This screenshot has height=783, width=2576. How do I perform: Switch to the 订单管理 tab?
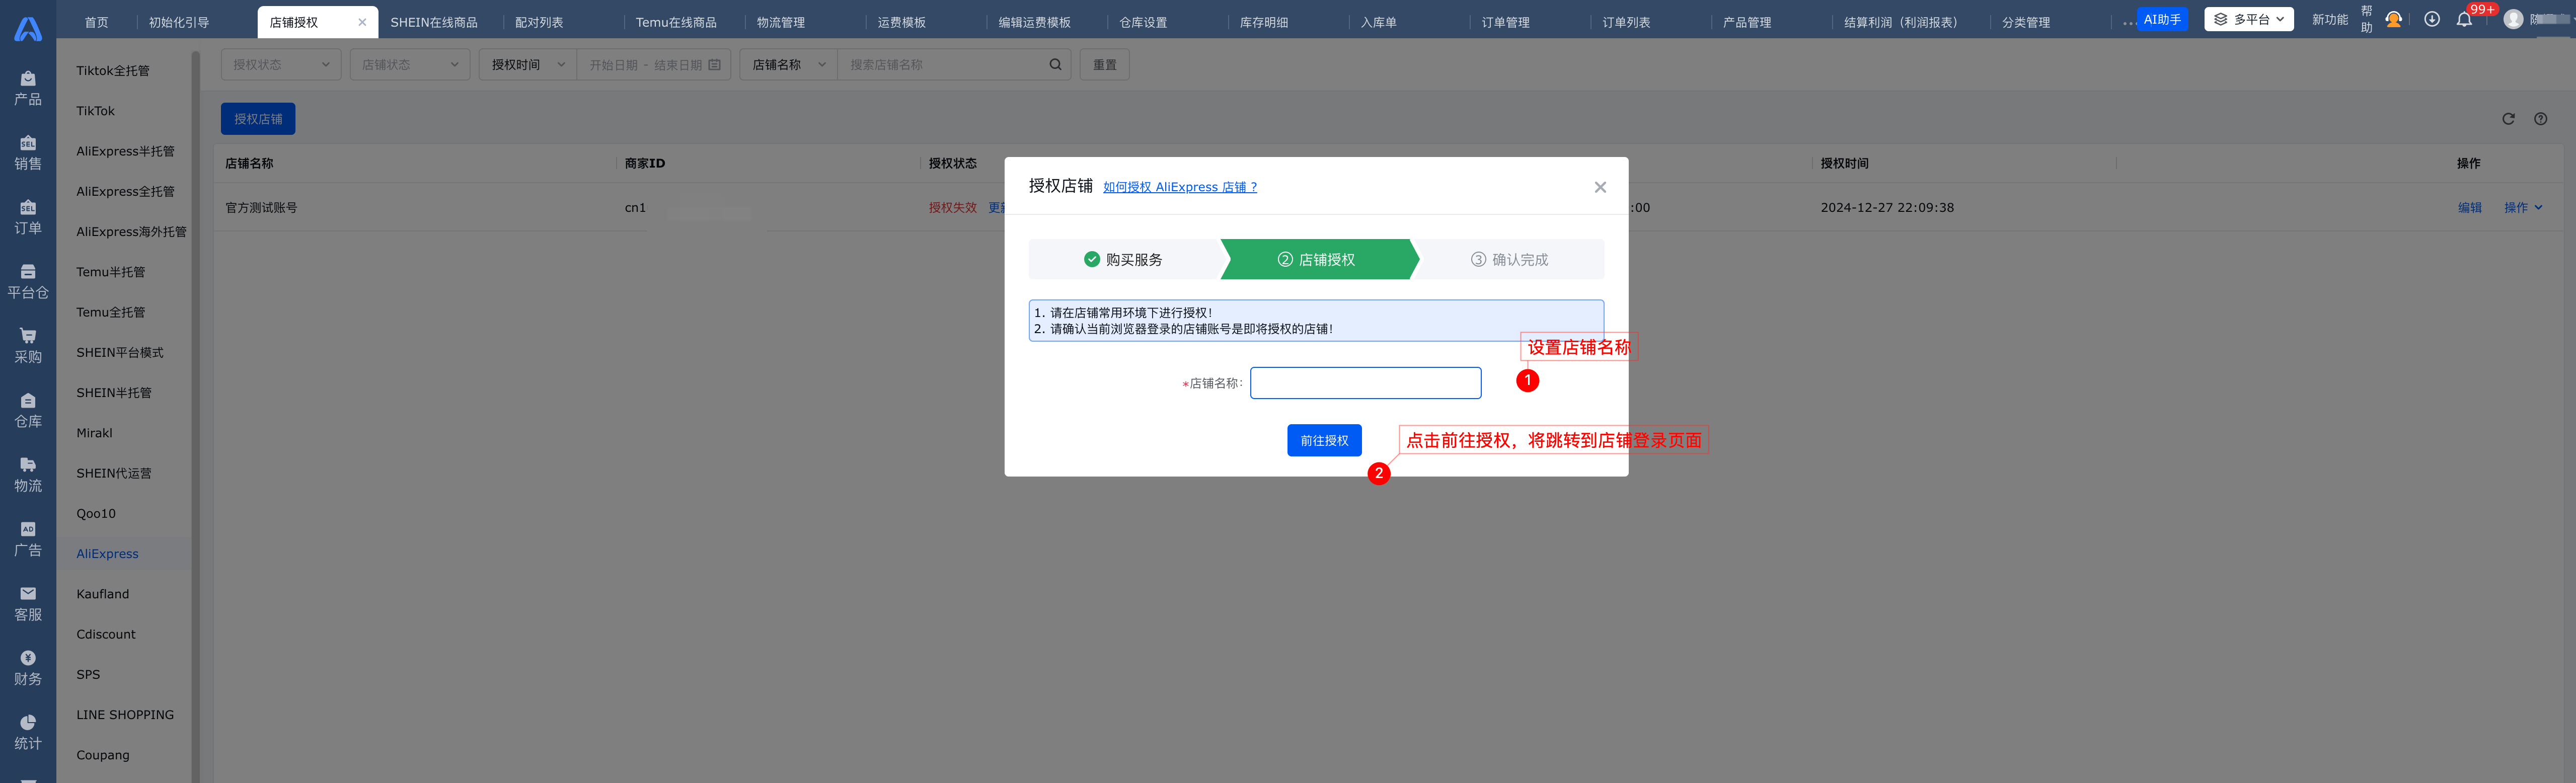coord(1505,22)
